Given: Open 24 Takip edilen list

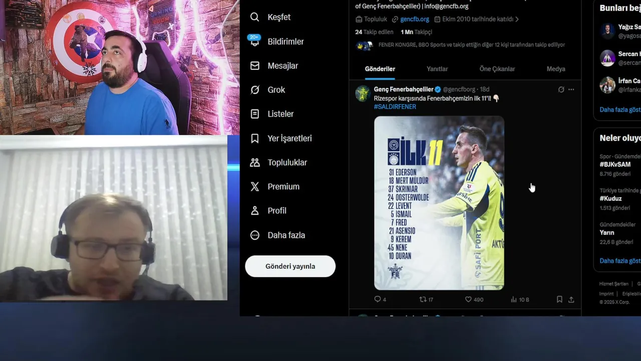Looking at the screenshot, I should pyautogui.click(x=374, y=32).
